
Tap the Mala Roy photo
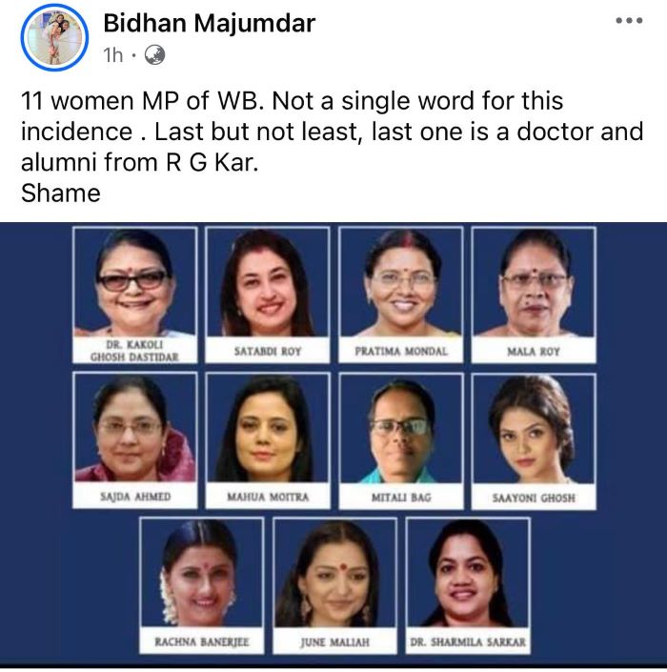(534, 282)
